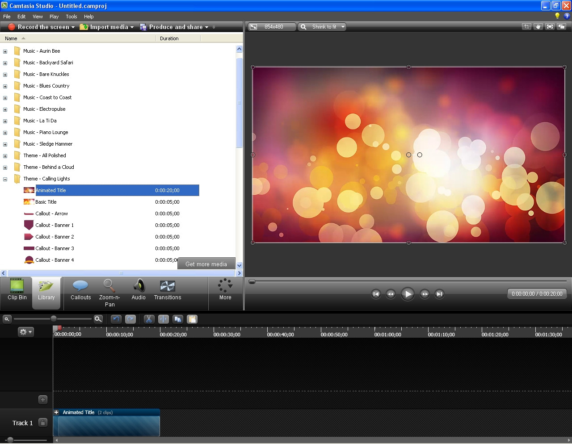Open the Tools menu

(x=71, y=17)
